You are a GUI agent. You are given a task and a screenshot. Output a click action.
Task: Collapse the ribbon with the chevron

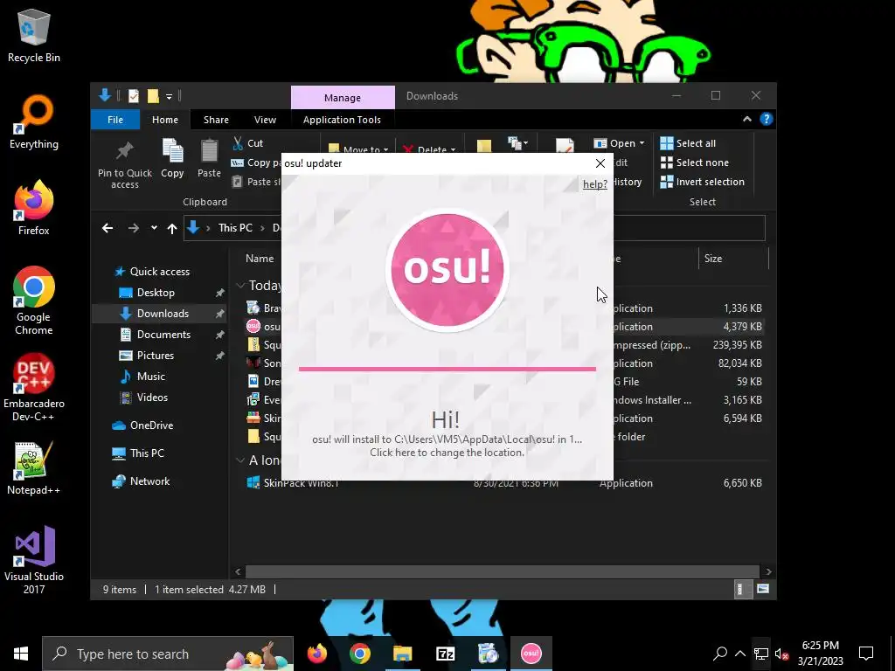746,119
